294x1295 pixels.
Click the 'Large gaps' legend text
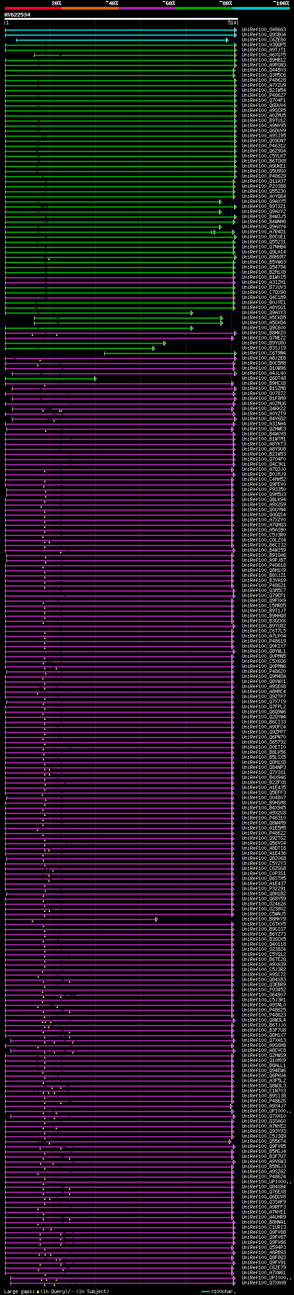[x=19, y=1291]
